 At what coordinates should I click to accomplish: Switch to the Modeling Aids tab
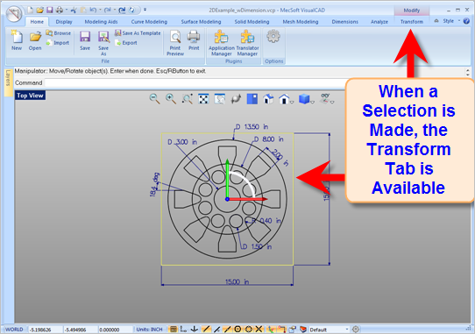click(x=101, y=22)
